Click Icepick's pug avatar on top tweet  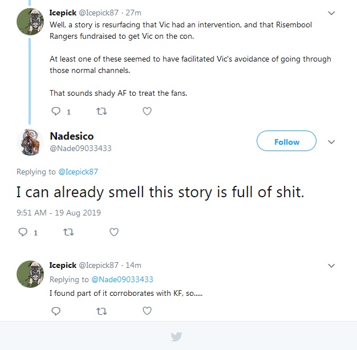coord(30,22)
